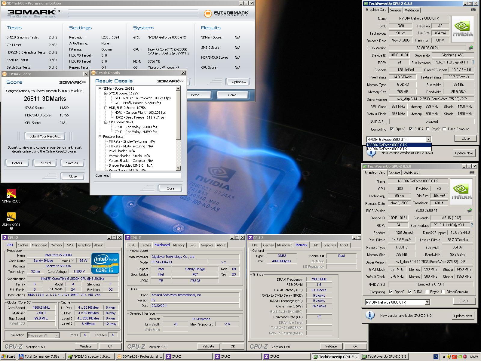The width and height of the screenshot is (481, 361).
Task: Click Update Now in upper GPU-Z window
Action: tap(464, 153)
